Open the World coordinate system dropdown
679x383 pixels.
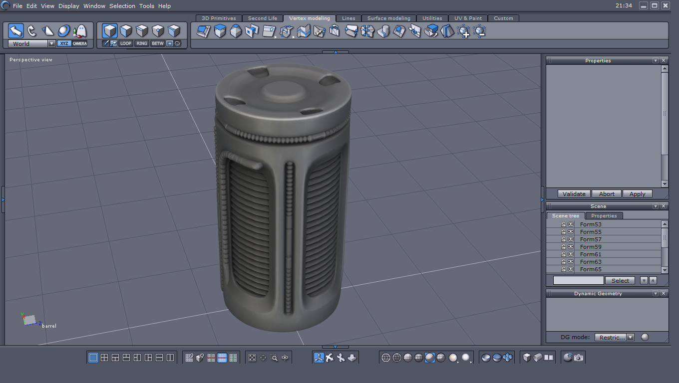51,43
